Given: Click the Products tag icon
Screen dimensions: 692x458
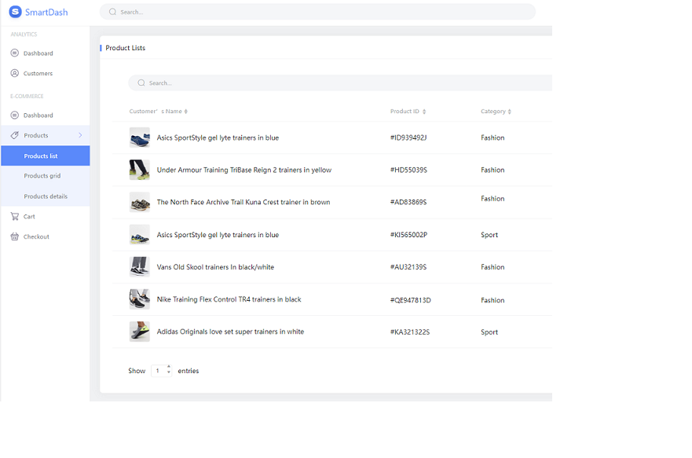Looking at the screenshot, I should point(14,136).
